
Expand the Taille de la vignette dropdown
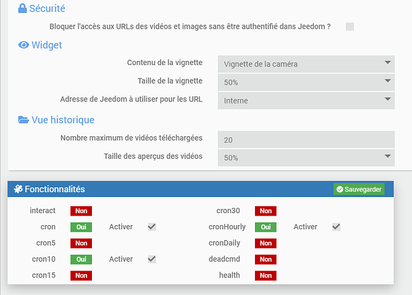pos(306,81)
